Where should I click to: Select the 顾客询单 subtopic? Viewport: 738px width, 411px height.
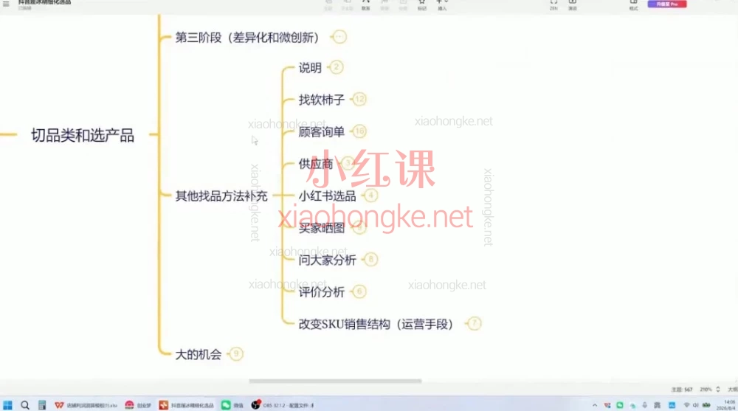point(322,132)
